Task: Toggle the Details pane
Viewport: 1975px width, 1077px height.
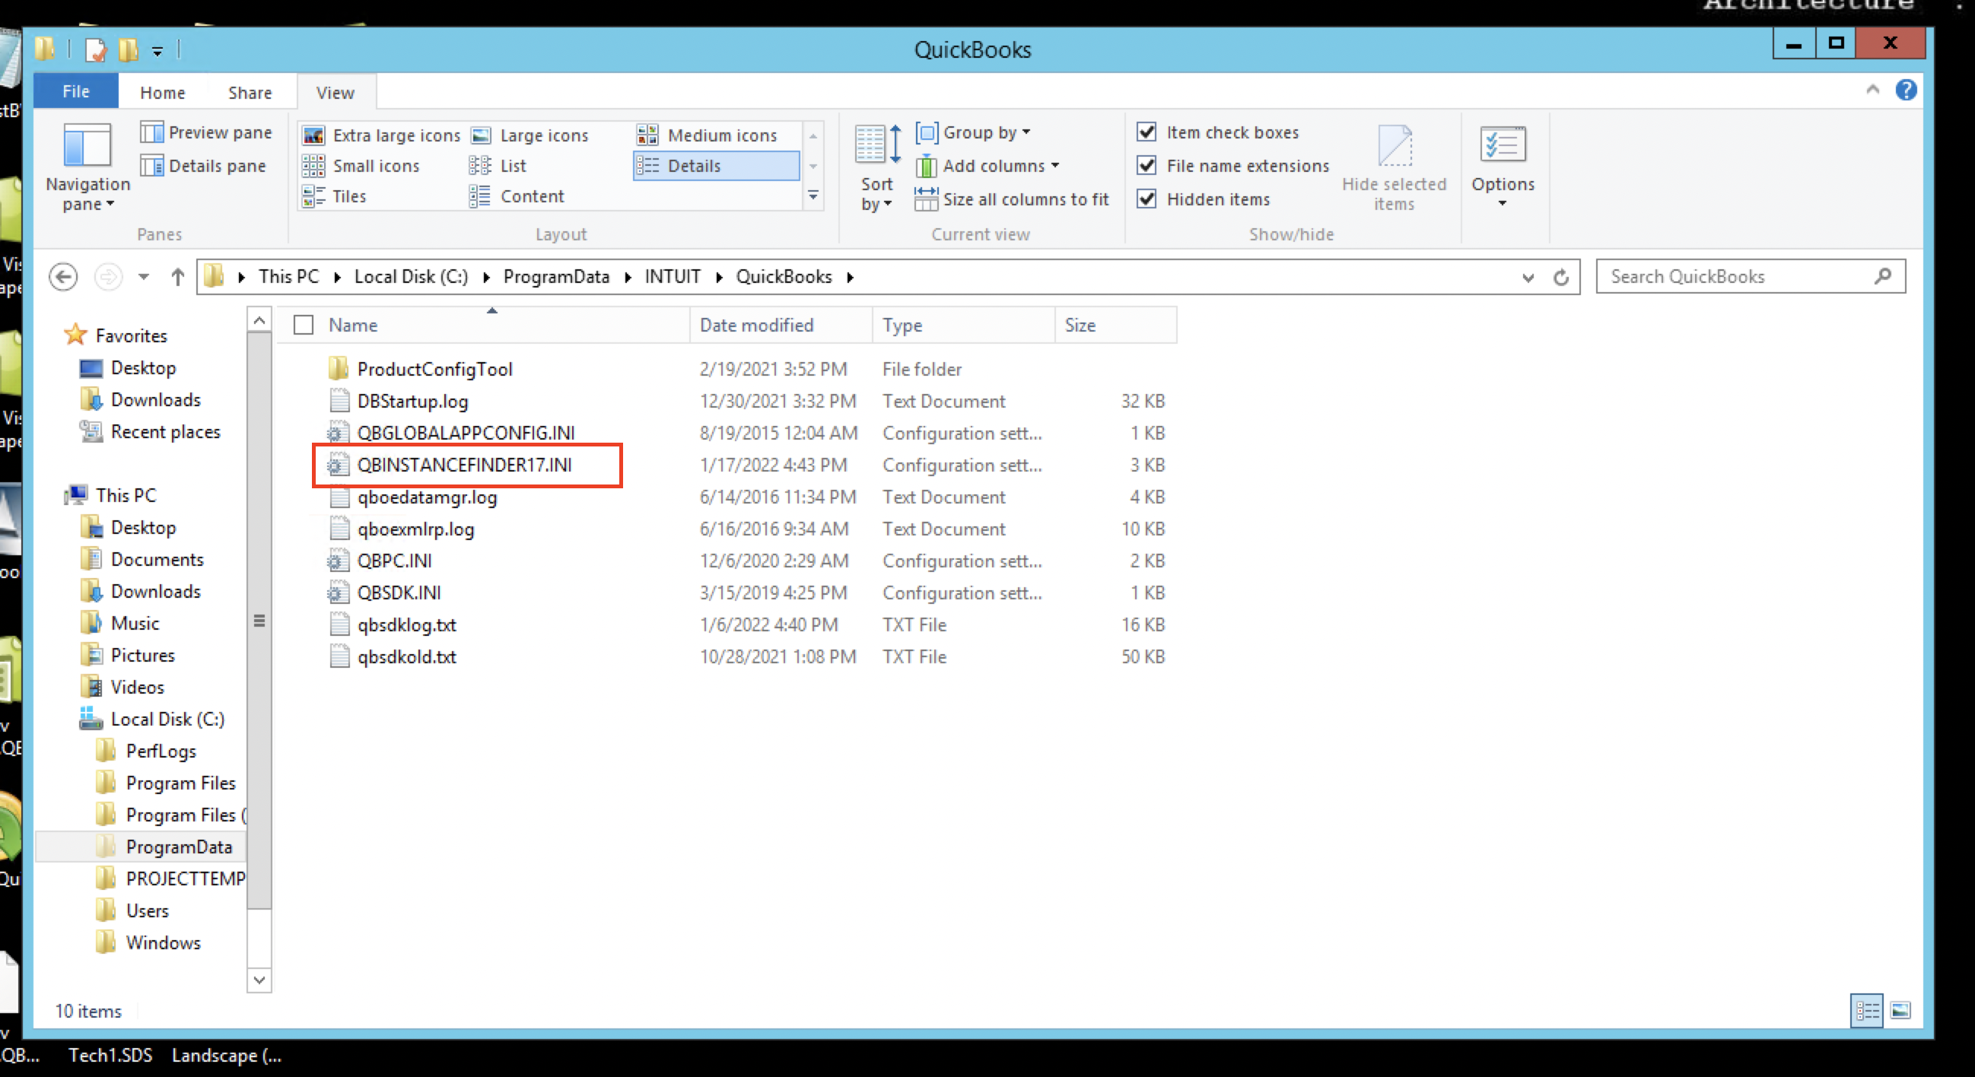Action: [203, 166]
